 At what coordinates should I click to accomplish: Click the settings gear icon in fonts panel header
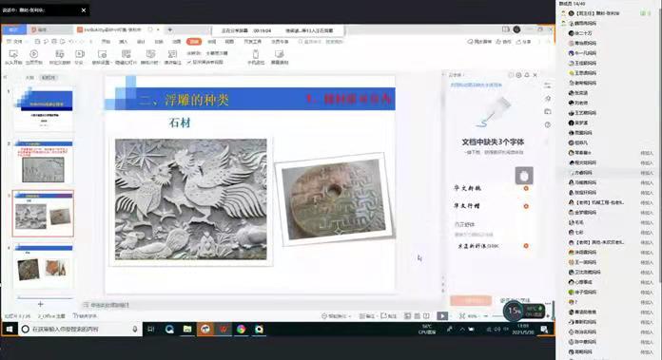tap(518, 75)
